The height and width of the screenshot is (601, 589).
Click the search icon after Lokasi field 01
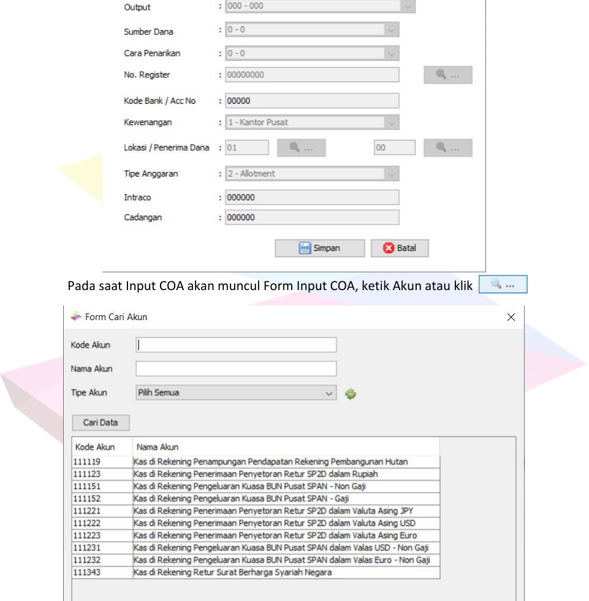pos(301,148)
